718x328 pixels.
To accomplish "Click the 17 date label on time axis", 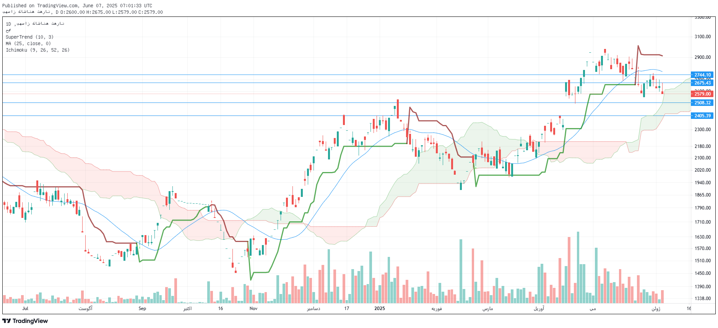I will [x=347, y=309].
